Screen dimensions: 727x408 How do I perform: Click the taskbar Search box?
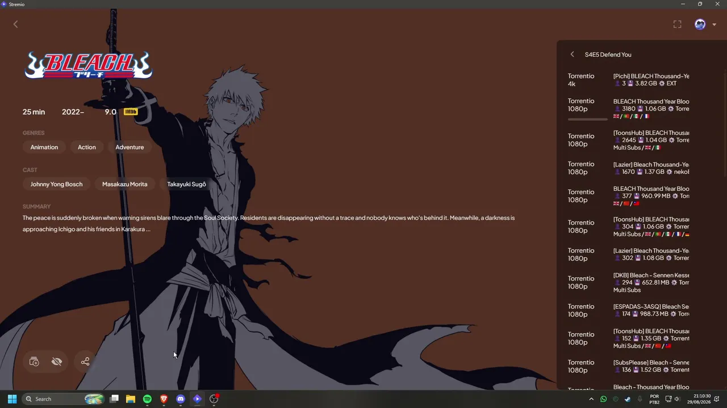click(64, 399)
